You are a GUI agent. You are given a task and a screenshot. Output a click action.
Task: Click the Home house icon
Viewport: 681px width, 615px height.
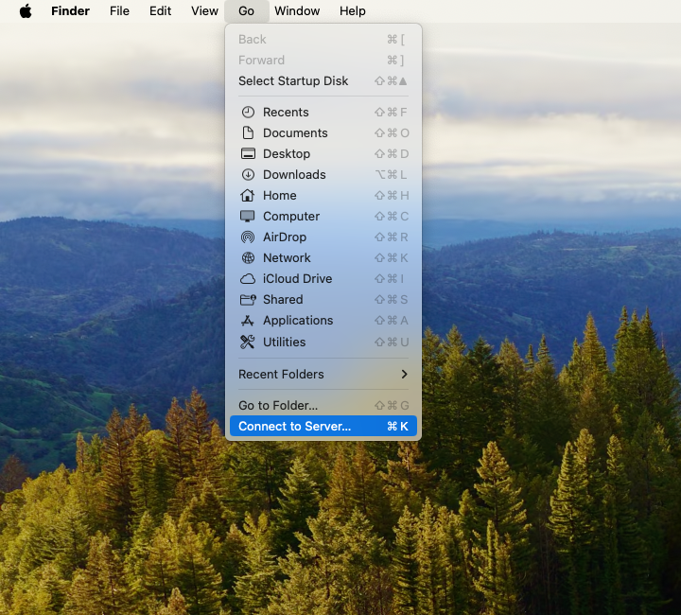[248, 196]
